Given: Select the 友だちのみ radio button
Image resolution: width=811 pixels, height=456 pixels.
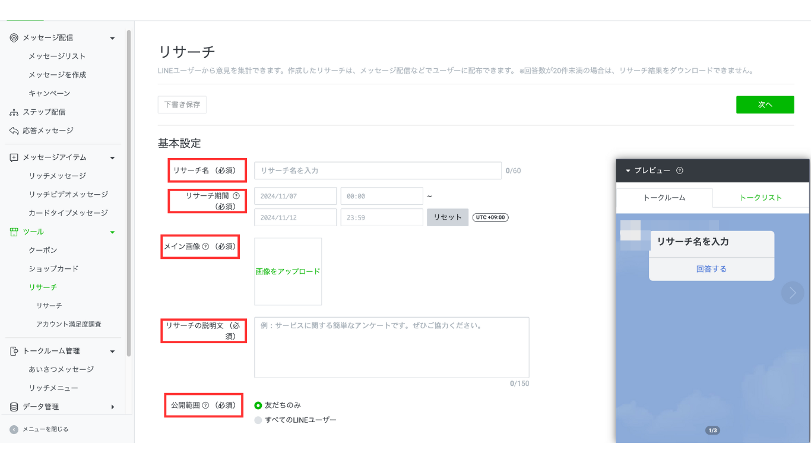Looking at the screenshot, I should (258, 406).
